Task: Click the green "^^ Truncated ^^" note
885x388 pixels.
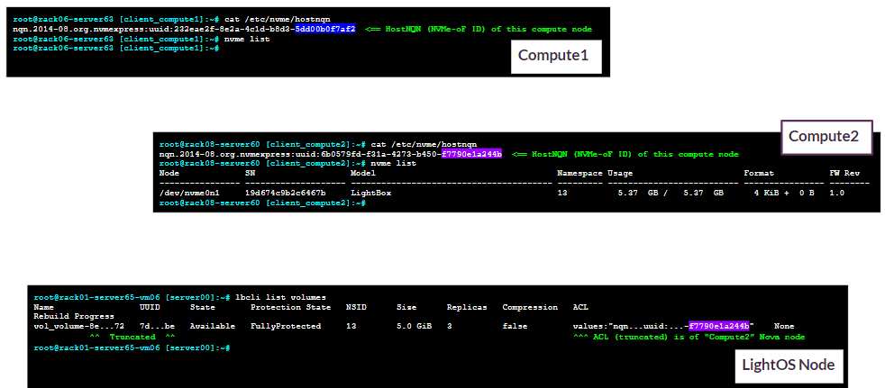Action: tap(132, 337)
